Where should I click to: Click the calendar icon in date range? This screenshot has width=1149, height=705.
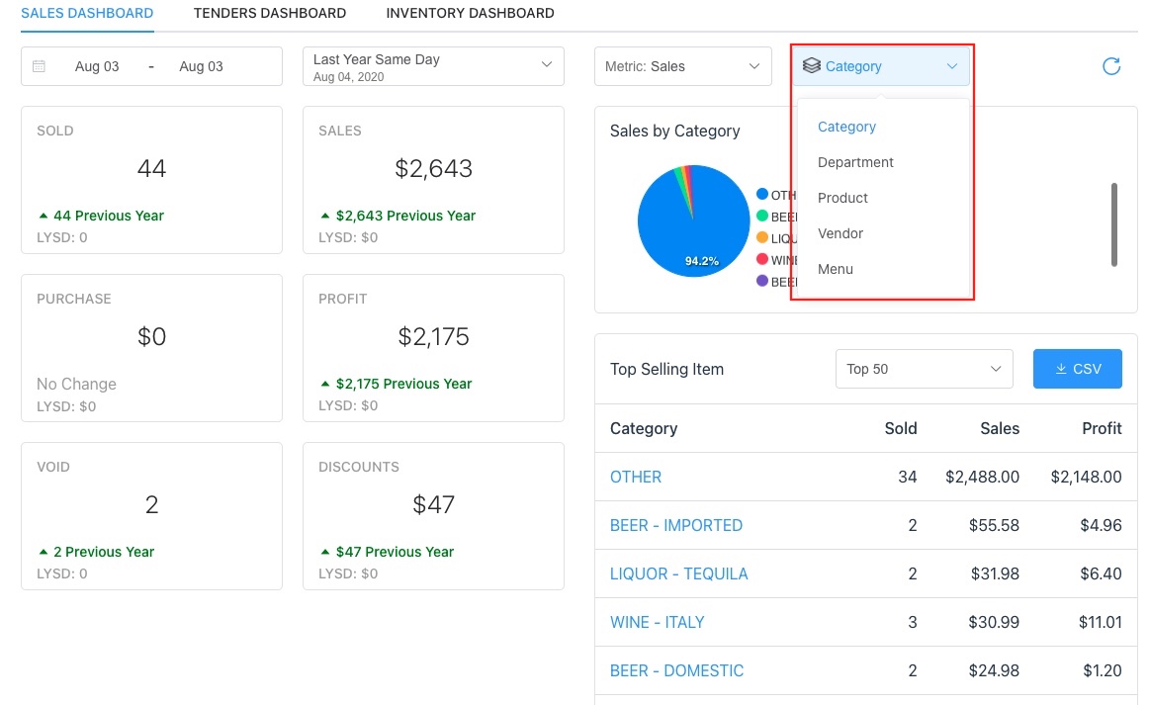pos(40,66)
